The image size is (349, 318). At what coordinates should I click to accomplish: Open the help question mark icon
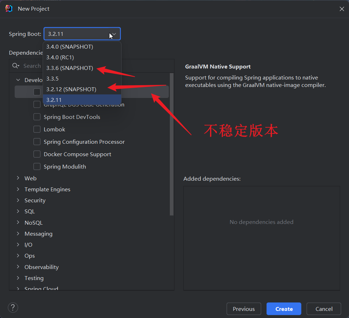13,308
